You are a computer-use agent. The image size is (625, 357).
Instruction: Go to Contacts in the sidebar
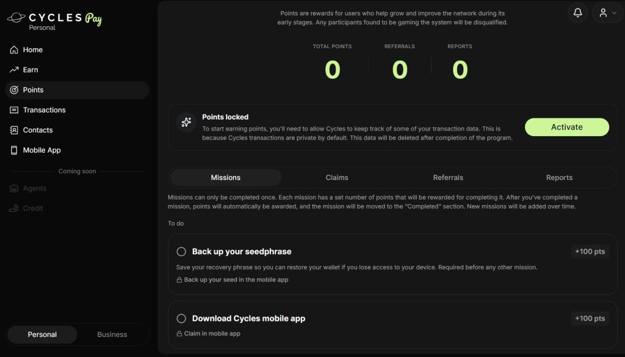click(77, 130)
